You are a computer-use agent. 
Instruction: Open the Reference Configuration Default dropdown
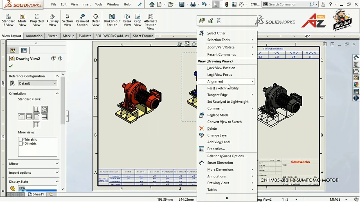(x=37, y=83)
